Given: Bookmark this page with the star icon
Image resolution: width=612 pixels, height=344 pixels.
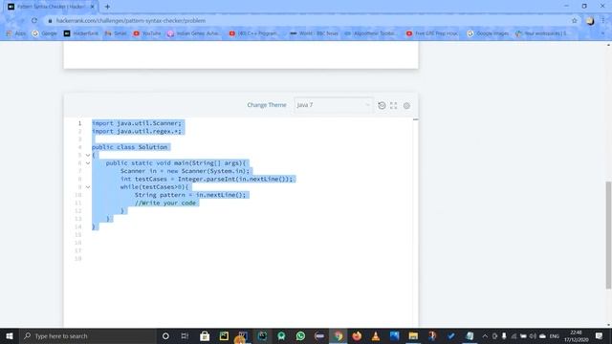Looking at the screenshot, I should point(574,21).
